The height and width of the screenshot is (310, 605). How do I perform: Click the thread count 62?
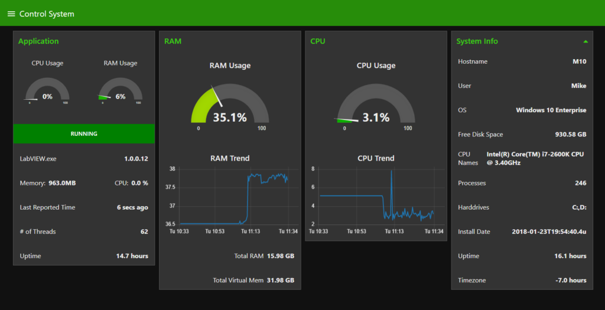(144, 231)
